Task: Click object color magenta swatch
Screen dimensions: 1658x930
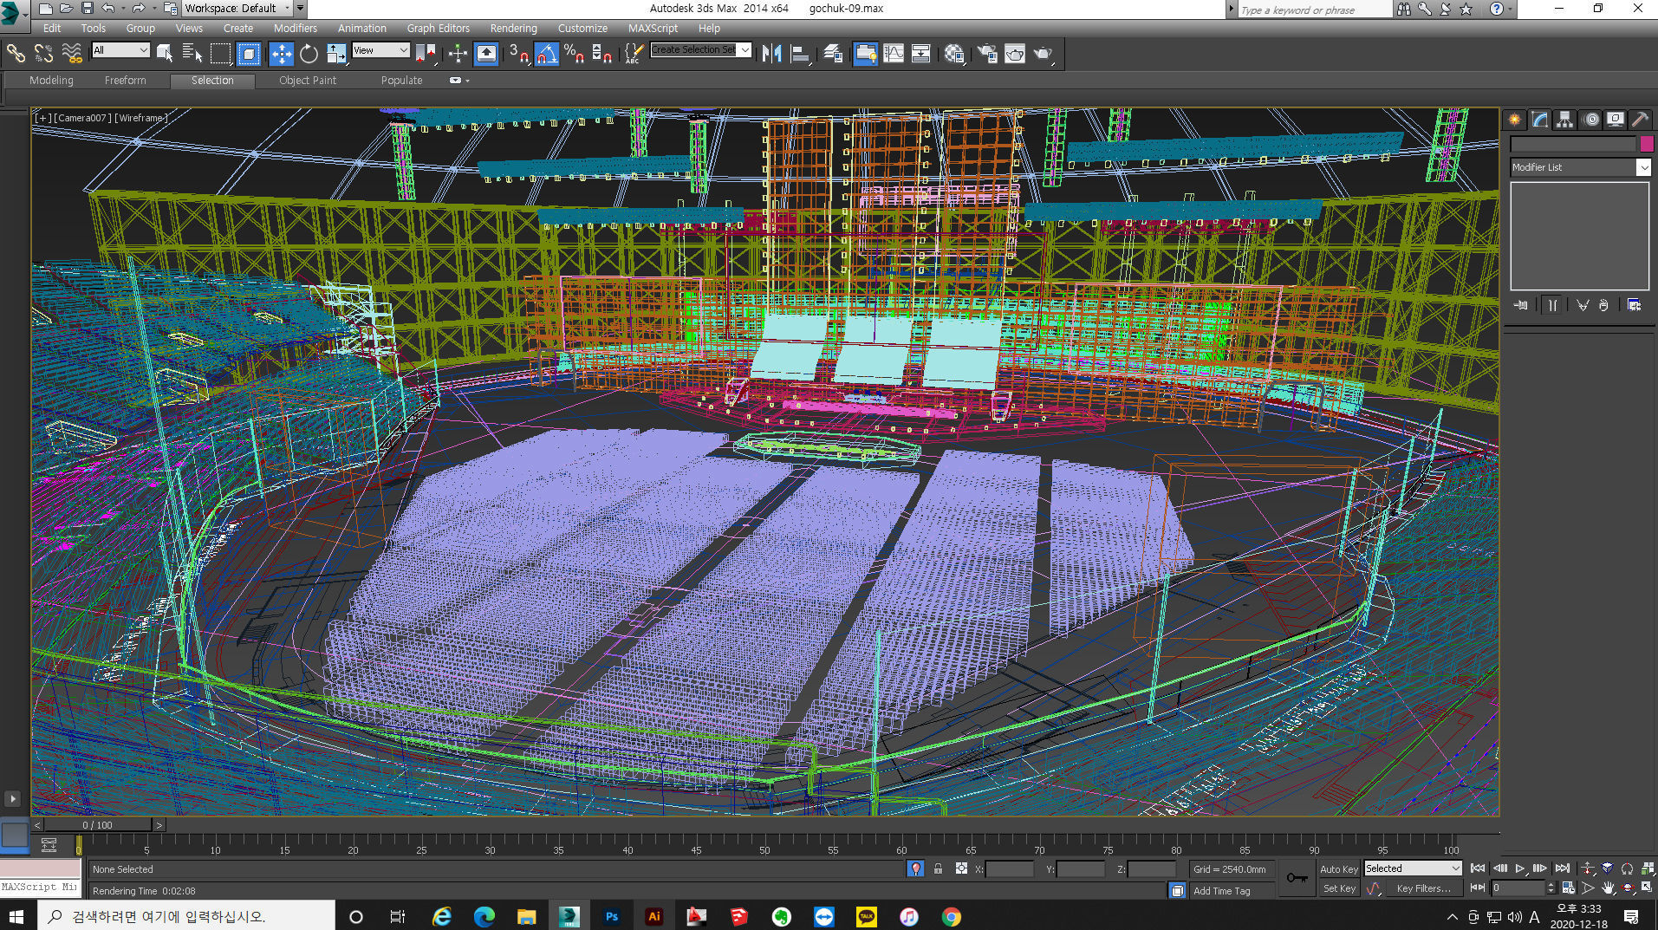Action: coord(1647,144)
